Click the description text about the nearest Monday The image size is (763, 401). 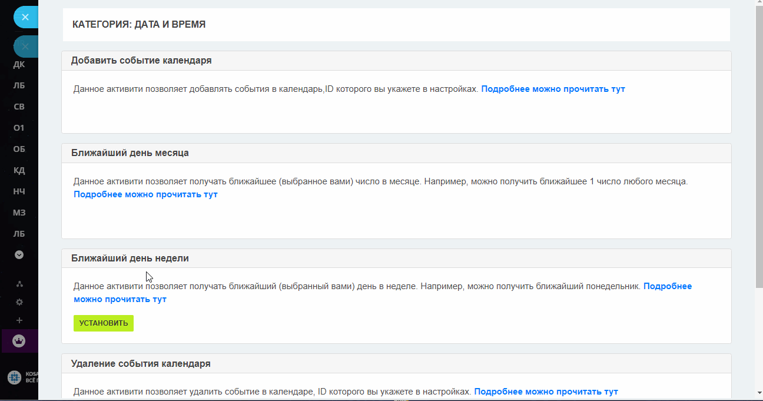(x=357, y=286)
